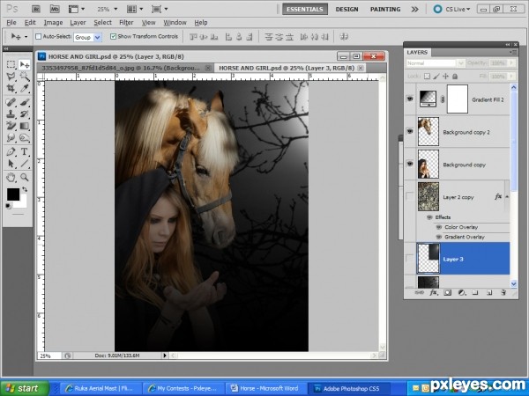Select the Move tool in toolbox
The height and width of the screenshot is (396, 529).
(x=25, y=64)
